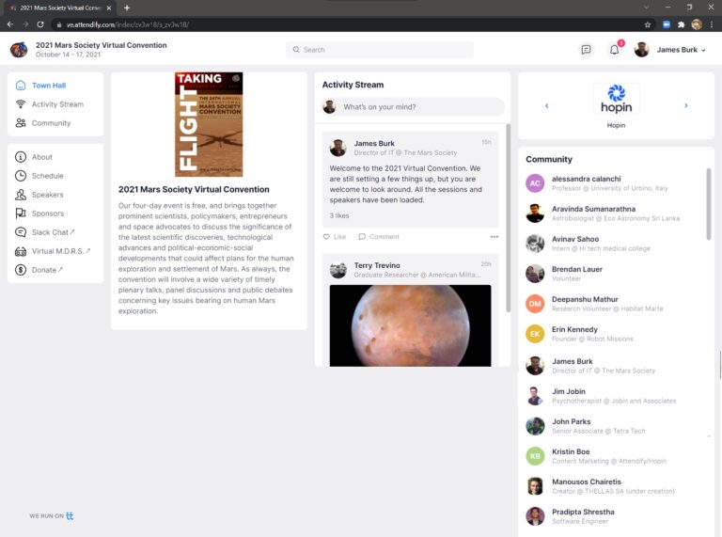Open Terry Trevino's profile name in the stream

(x=377, y=265)
